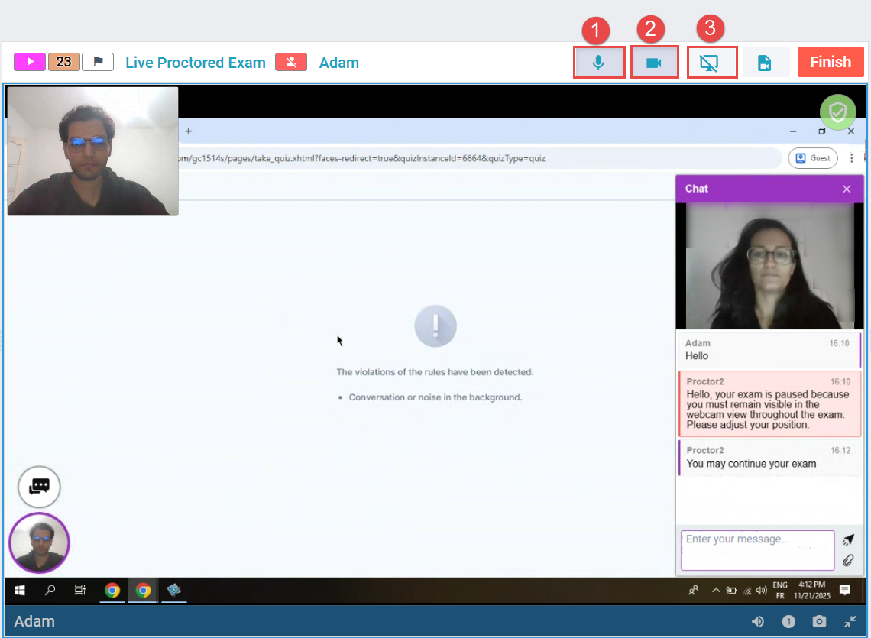Toggle the microphone button in top toolbar
This screenshot has height=638, width=871.
[x=599, y=63]
